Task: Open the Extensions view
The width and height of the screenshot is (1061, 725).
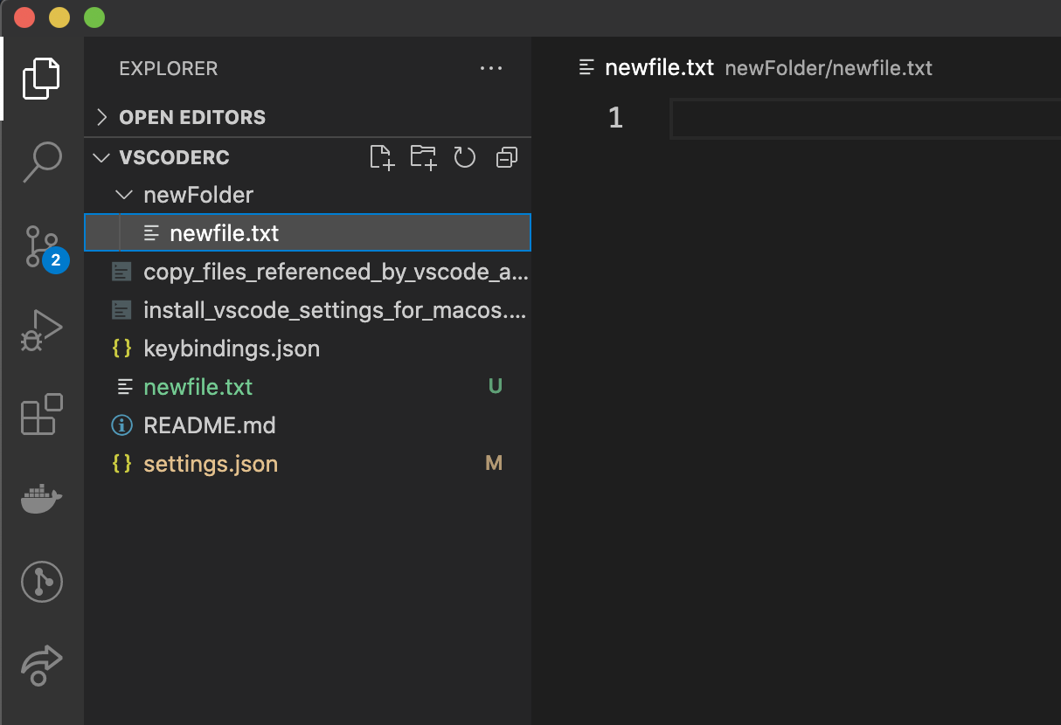Action: (x=41, y=414)
